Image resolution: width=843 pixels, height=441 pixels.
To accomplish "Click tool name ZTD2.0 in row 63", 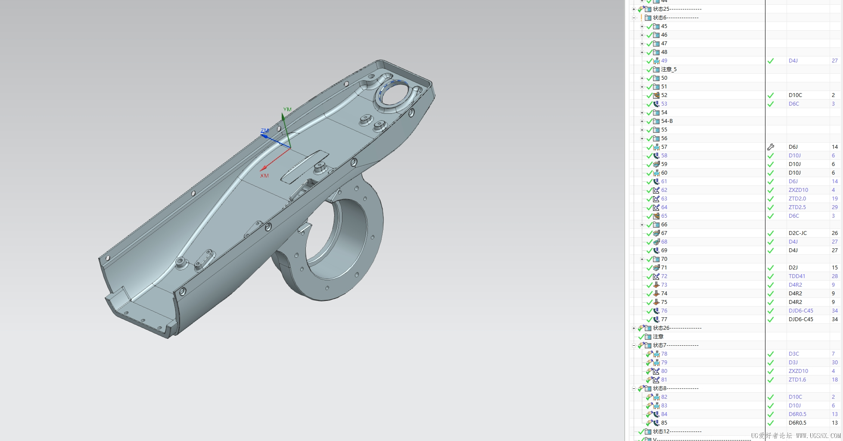I will pos(797,199).
